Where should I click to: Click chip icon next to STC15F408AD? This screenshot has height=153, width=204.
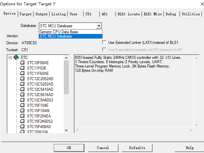[22, 126]
